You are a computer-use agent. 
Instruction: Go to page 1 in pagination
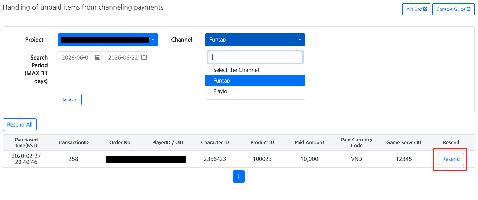(239, 177)
